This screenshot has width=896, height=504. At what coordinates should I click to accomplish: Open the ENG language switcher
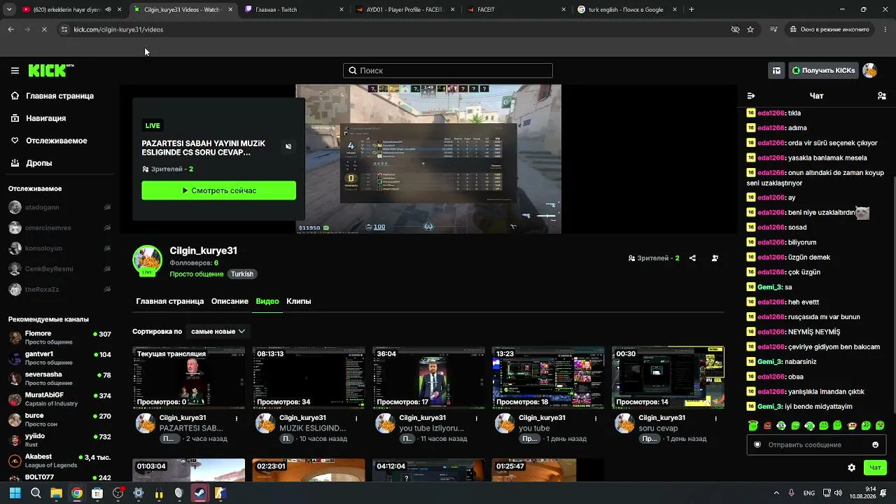pyautogui.click(x=809, y=493)
